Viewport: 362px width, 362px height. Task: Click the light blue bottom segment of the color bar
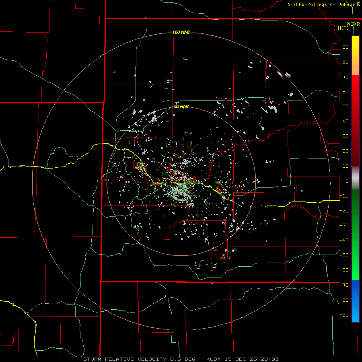(x=355, y=314)
